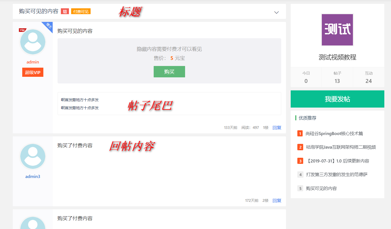Click the 回复 link in the first floor
Image resolution: width=391 pixels, height=229 pixels.
click(x=277, y=128)
